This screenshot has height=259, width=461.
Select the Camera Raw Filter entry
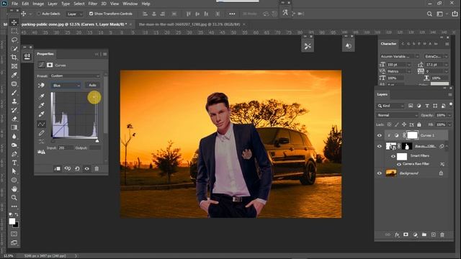tap(416, 164)
